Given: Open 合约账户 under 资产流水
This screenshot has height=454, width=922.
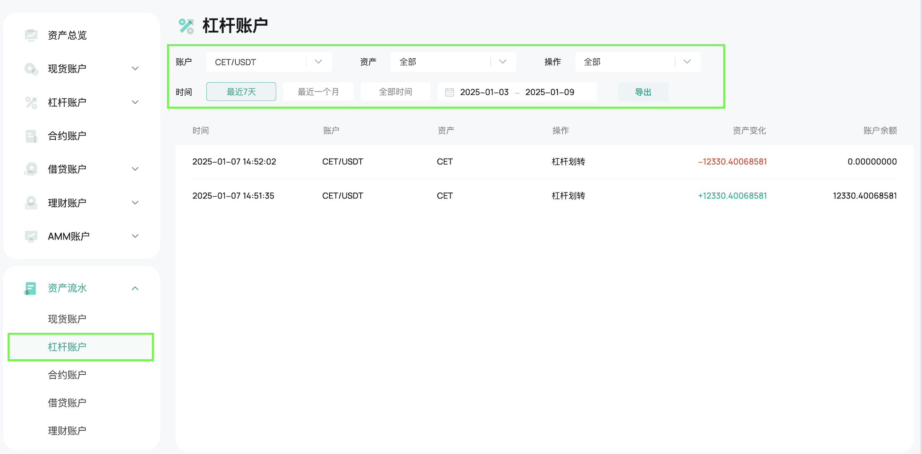Looking at the screenshot, I should [67, 375].
